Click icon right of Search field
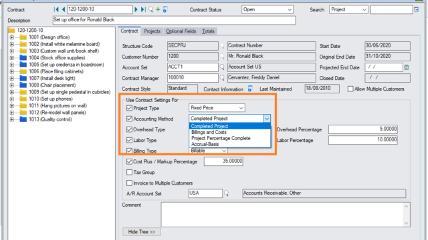 (x=417, y=9)
